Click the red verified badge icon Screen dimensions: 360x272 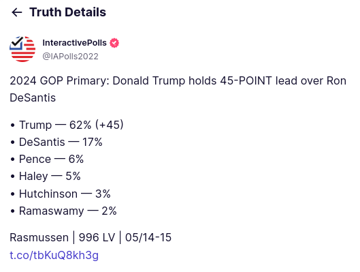click(114, 43)
